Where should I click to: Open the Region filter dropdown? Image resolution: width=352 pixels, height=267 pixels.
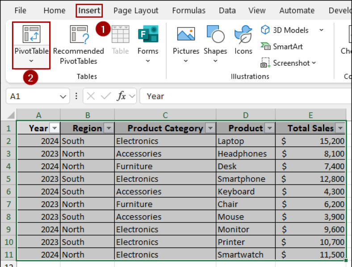coord(109,129)
